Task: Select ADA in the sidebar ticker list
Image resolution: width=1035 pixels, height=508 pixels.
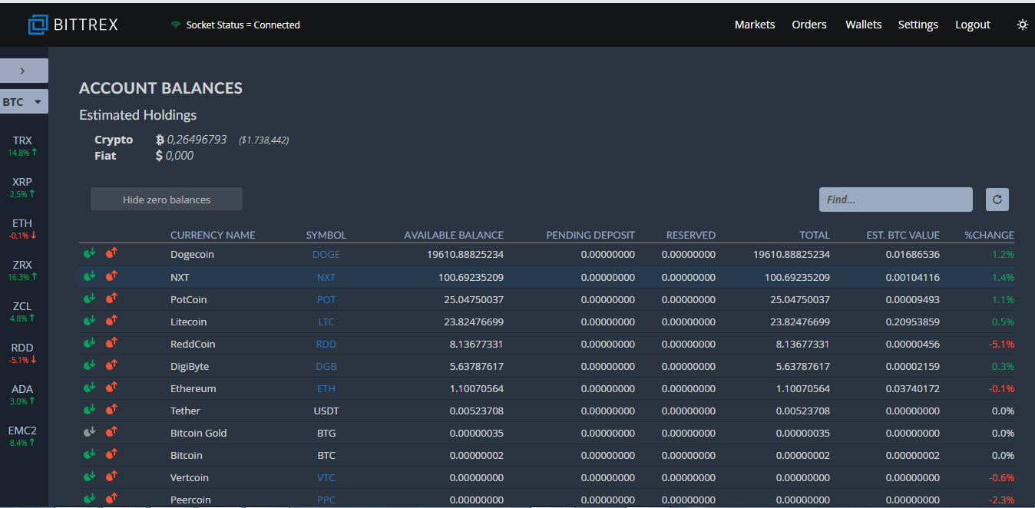Action: click(x=23, y=394)
